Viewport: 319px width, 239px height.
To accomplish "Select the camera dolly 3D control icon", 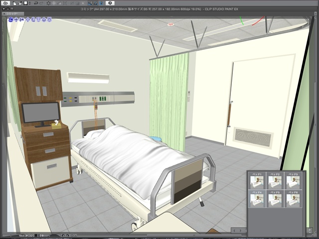I will [22, 19].
